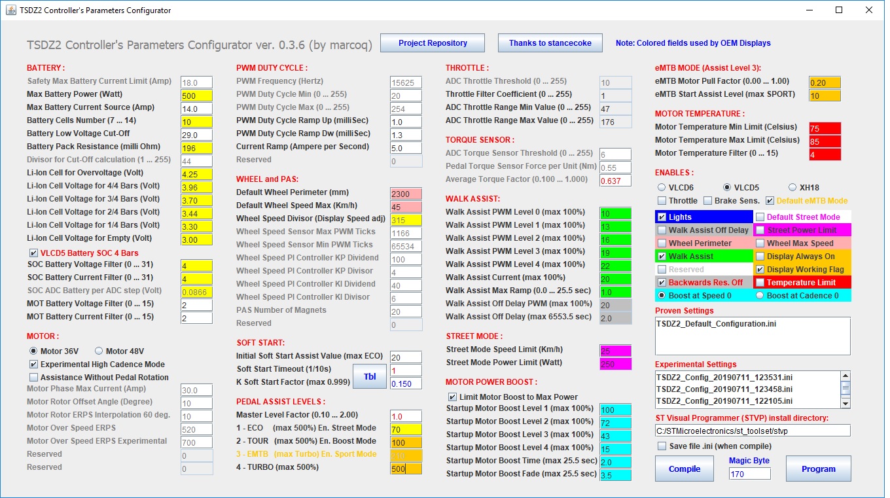
Task: Click the Master Level Factor field
Action: pyautogui.click(x=406, y=416)
